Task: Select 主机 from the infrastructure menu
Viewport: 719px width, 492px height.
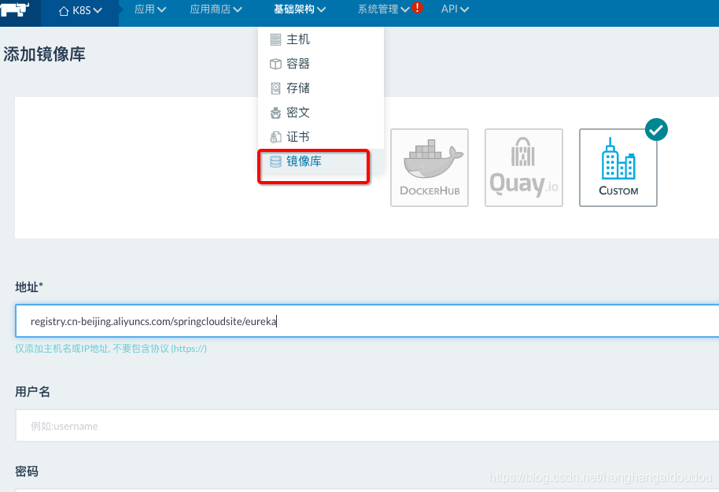Action: pyautogui.click(x=320, y=39)
